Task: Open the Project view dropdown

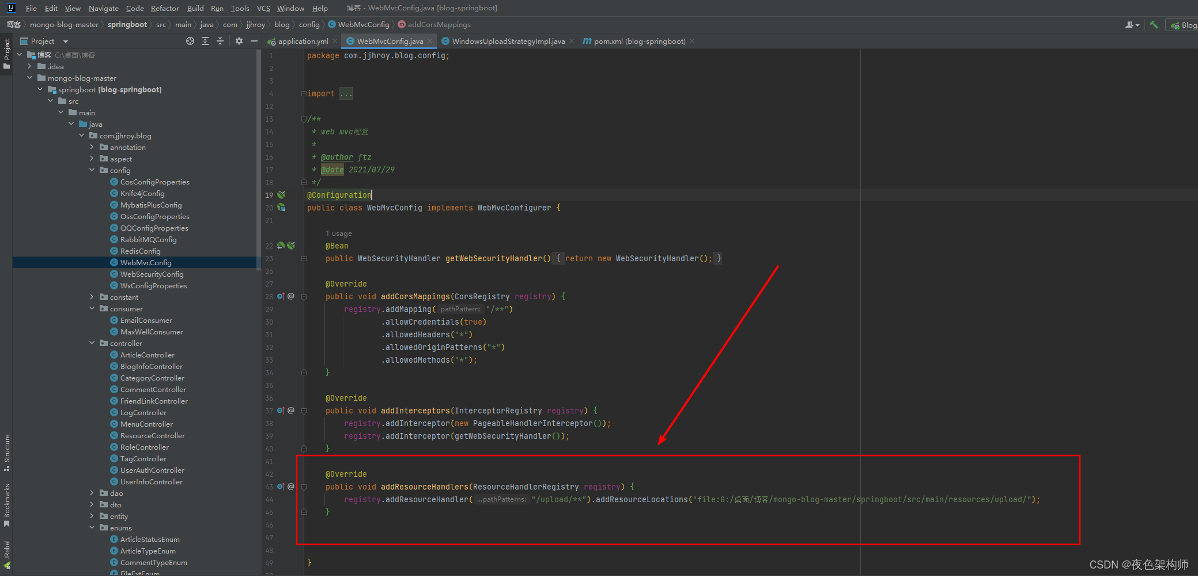Action: [66, 42]
